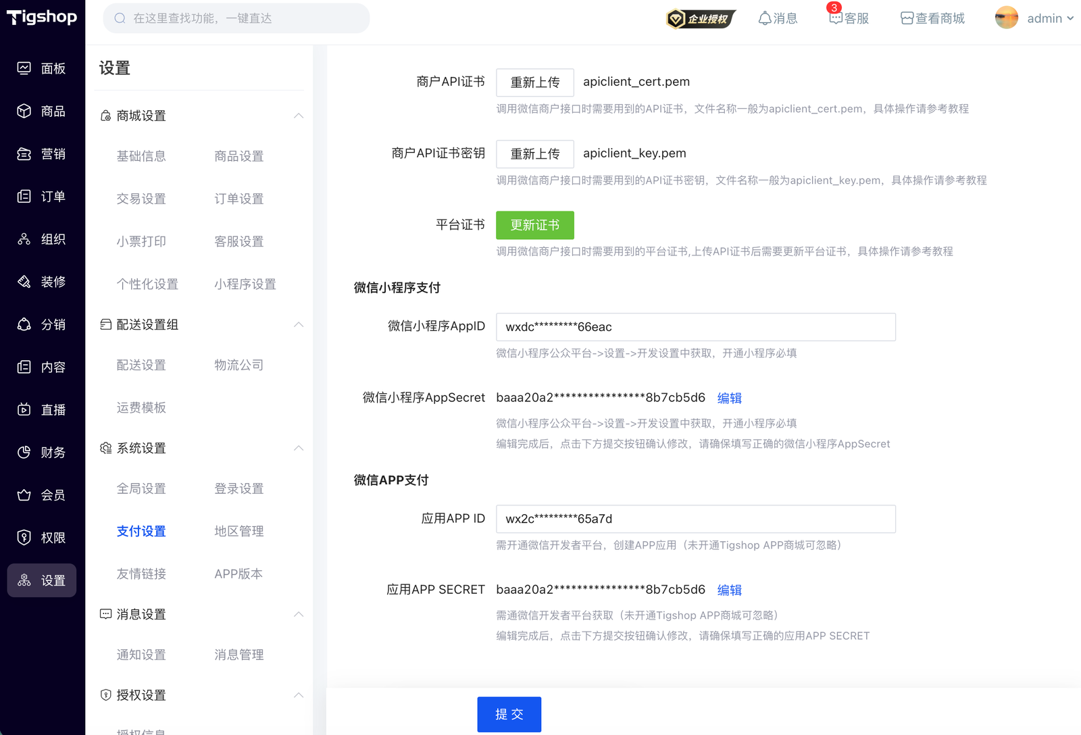1081x735 pixels.
Task: Click the Tigshop logo
Action: (x=42, y=17)
